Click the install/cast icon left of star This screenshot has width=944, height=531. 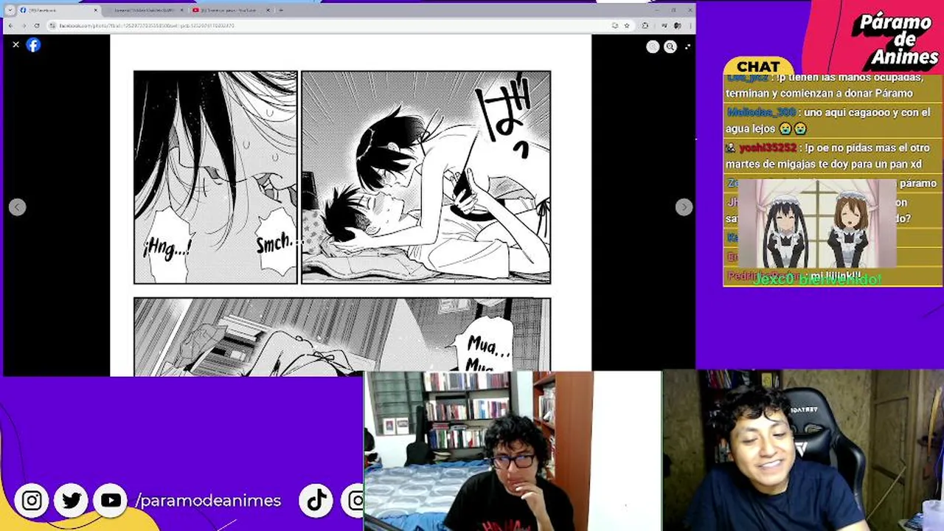point(615,25)
